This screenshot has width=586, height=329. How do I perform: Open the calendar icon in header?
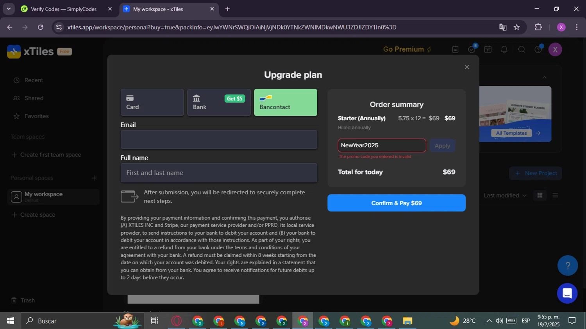pyautogui.click(x=488, y=49)
